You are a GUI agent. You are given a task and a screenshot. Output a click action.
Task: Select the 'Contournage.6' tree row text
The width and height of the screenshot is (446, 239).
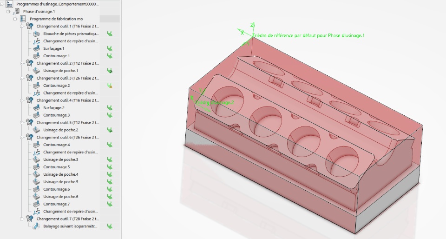[56, 189]
